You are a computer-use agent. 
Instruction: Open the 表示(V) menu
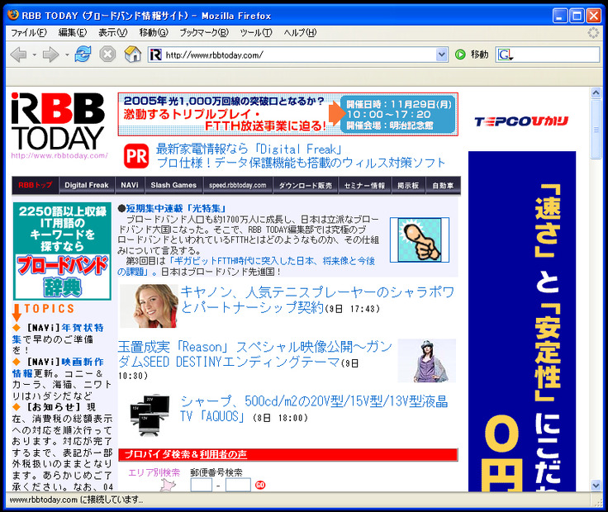pos(112,32)
